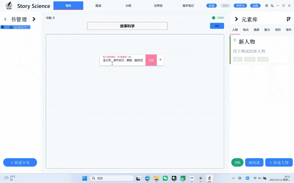The image size is (294, 183).
Task: Click the green 关联 button
Action: (237, 163)
